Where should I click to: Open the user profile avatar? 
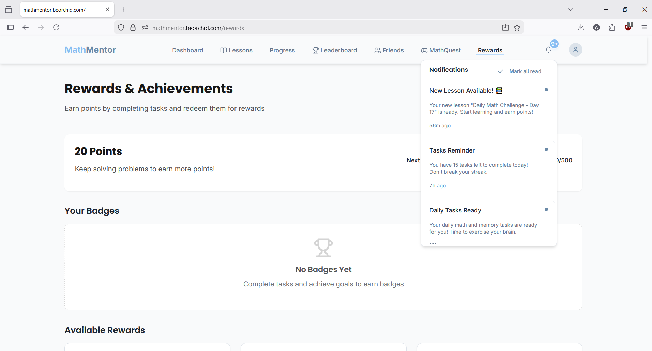(575, 50)
